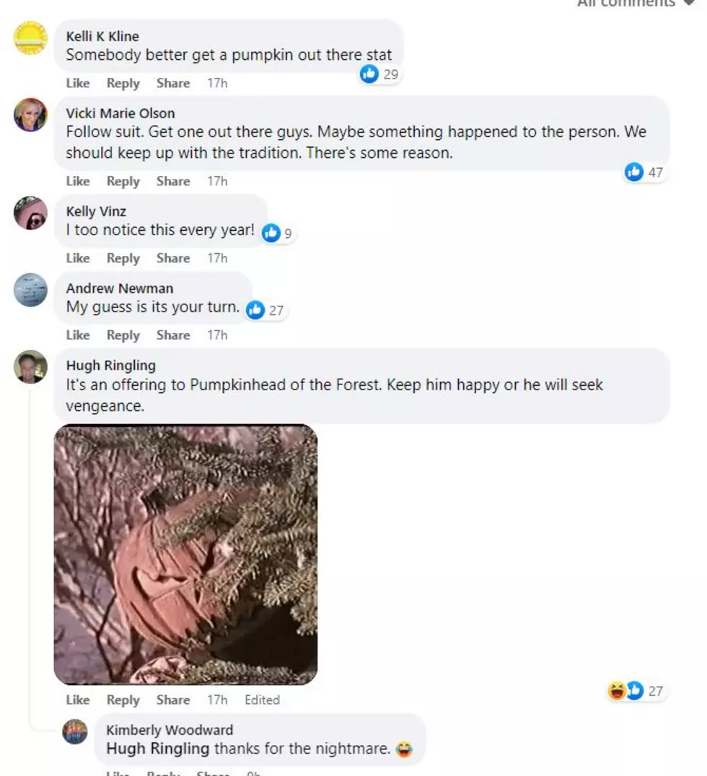Like Hugh Ringling's Pumpkinhead comment
The image size is (707, 776).
(x=78, y=700)
